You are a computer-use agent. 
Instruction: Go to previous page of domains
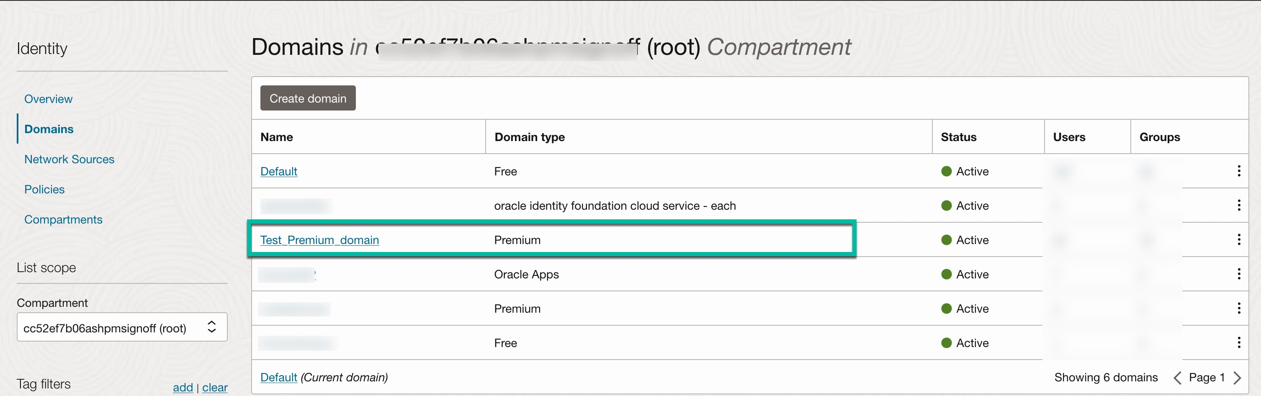click(x=1177, y=378)
